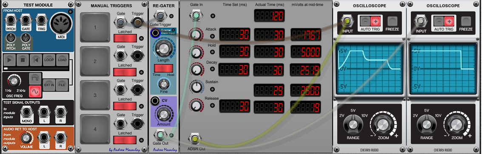This screenshot has width=501, height=154.
Task: Click the Hold mVolts at mid-time display
Action: click(x=305, y=51)
